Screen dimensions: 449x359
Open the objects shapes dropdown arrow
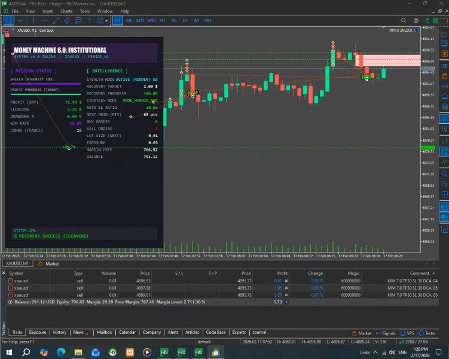106,21
